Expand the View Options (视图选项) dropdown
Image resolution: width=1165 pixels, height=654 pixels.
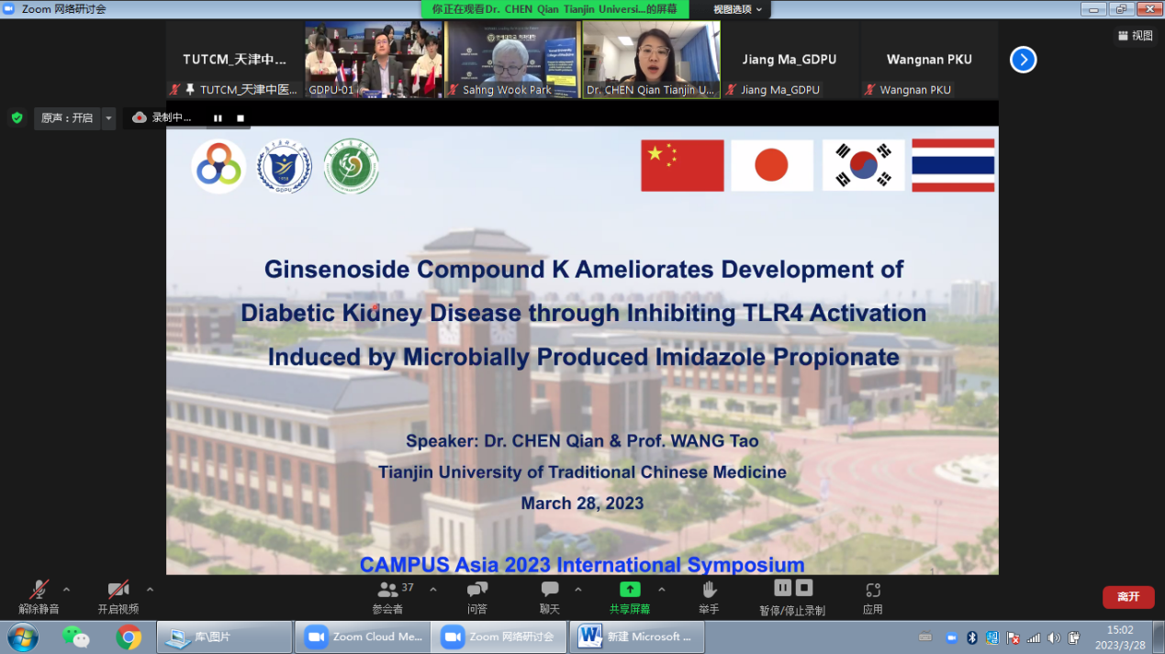(x=738, y=9)
